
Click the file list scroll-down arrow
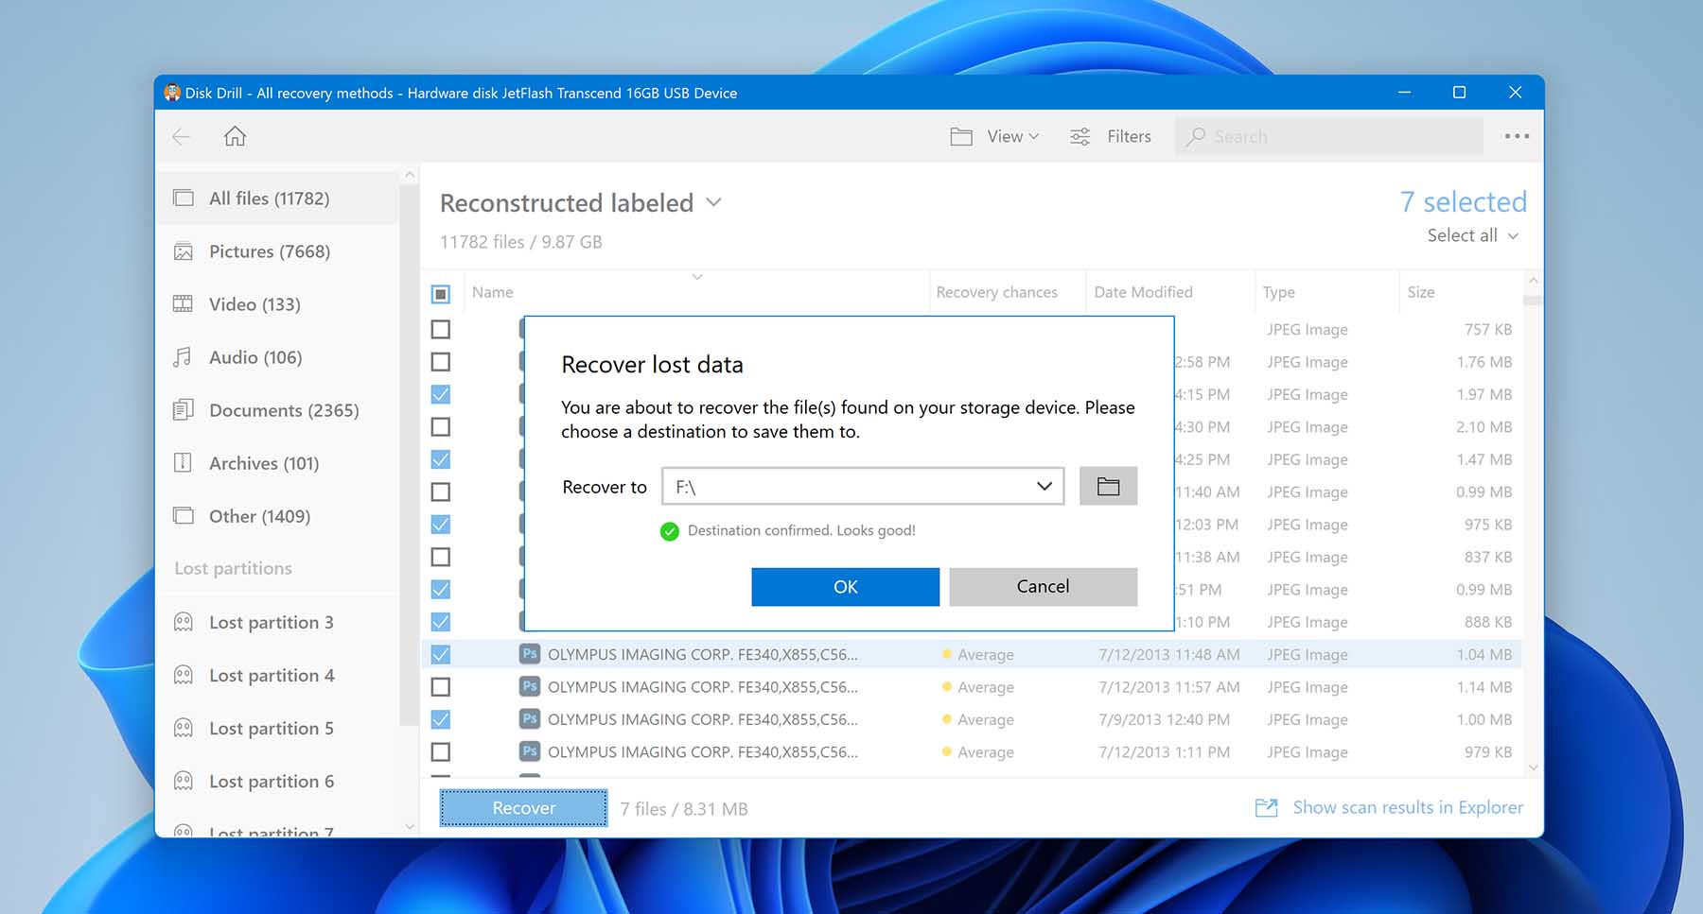point(1534,767)
